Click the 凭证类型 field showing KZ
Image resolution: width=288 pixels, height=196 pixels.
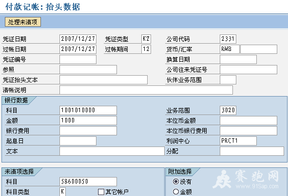pos(146,39)
